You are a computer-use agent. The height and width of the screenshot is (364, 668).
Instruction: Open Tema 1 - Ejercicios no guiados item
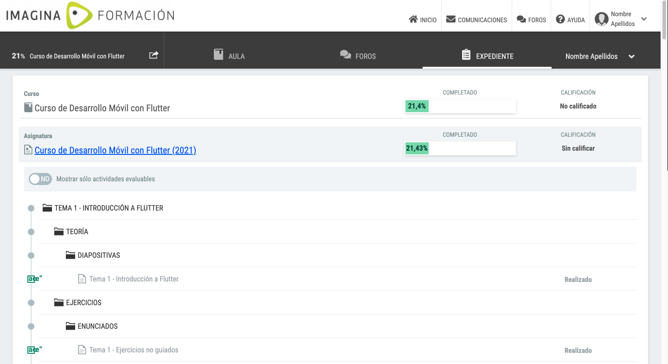134,350
